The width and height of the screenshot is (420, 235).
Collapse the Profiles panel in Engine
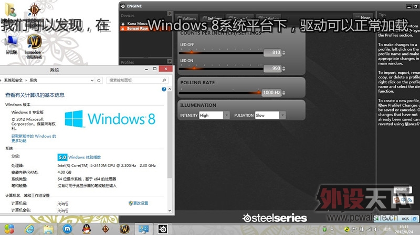[169, 61]
